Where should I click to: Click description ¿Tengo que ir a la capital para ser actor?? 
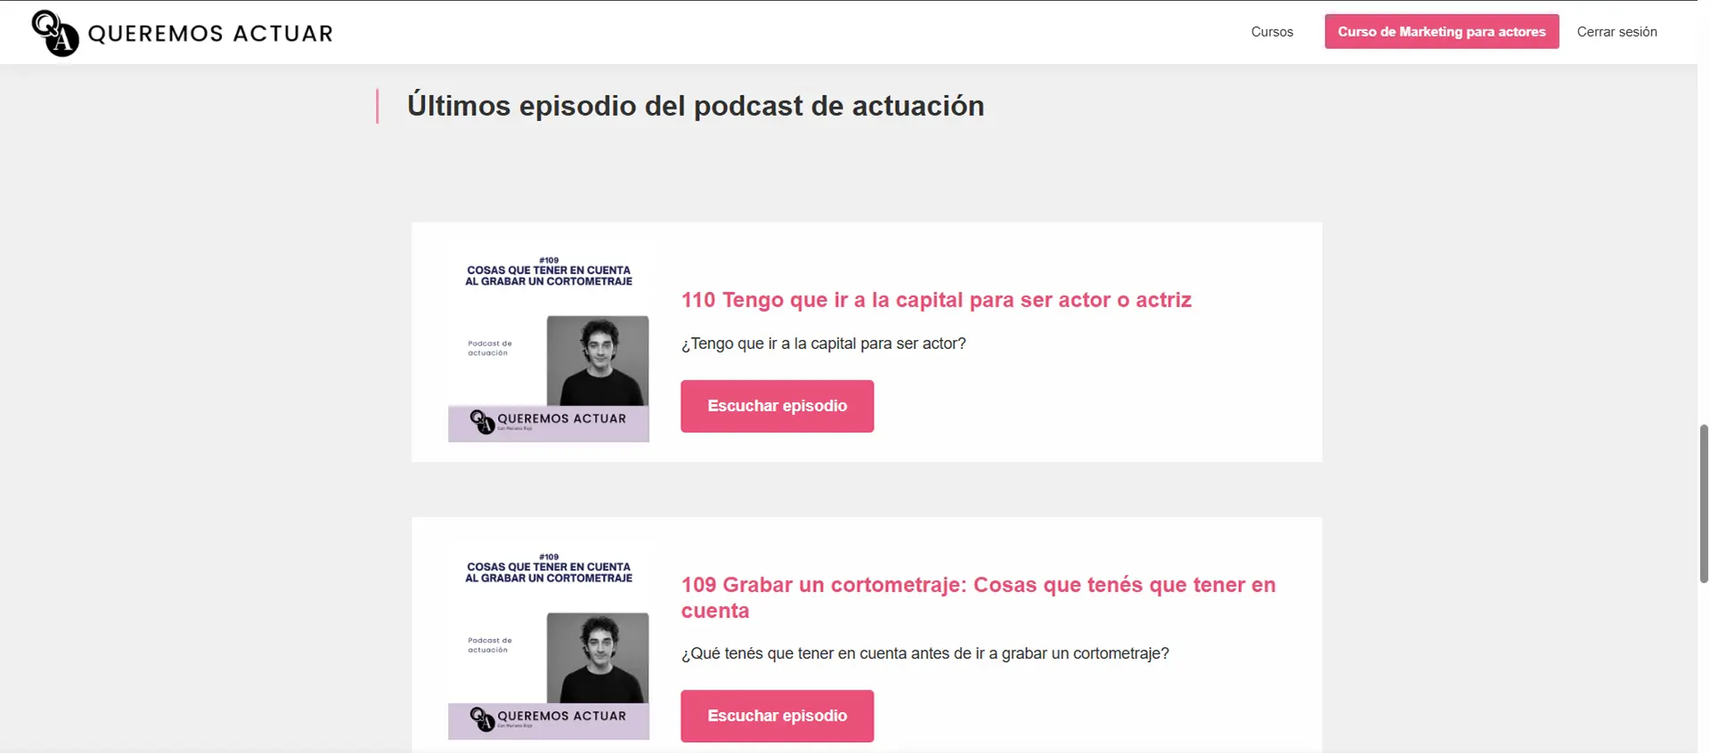(x=823, y=344)
